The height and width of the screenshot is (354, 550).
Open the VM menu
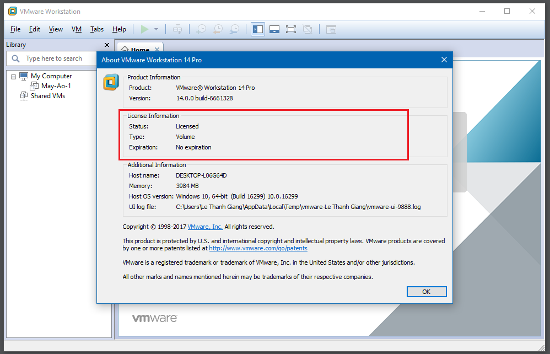[x=77, y=29]
